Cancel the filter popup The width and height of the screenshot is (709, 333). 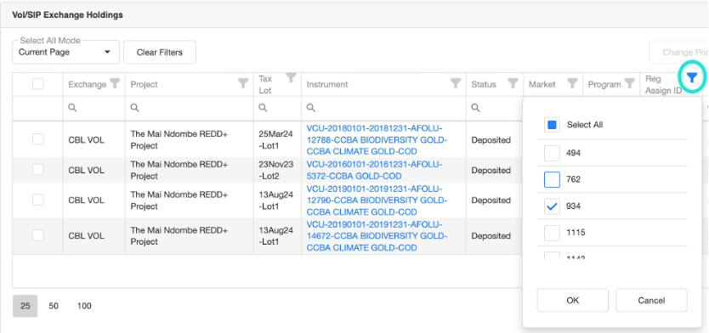coord(651,301)
